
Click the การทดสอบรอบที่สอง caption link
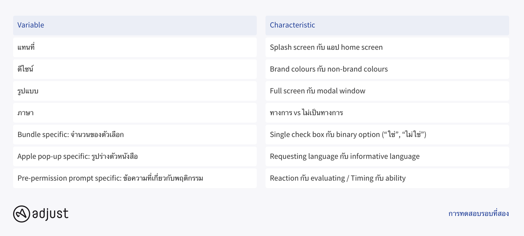tap(479, 213)
